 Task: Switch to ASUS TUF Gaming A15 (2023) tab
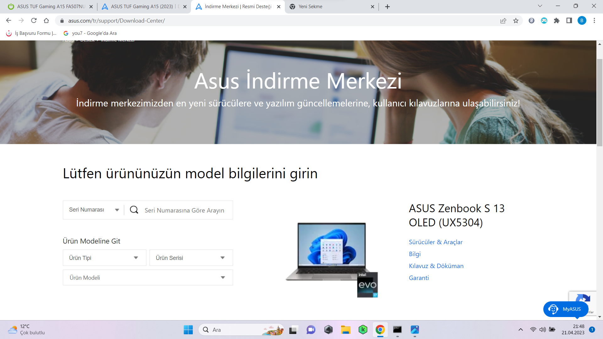click(142, 7)
